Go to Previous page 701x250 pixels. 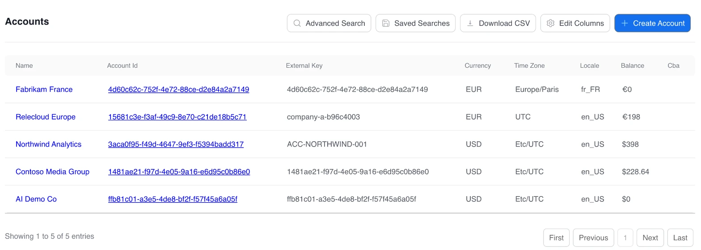point(594,238)
